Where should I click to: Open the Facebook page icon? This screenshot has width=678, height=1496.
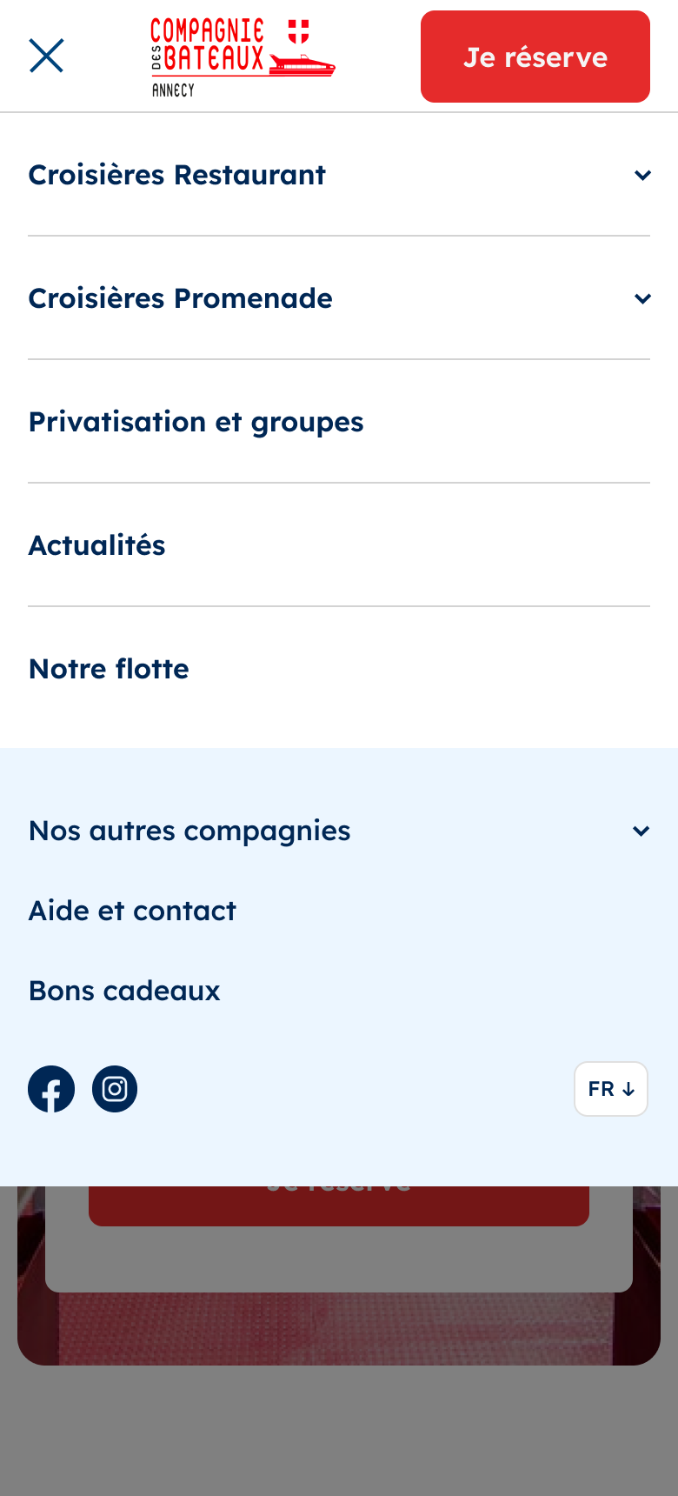tap(51, 1089)
